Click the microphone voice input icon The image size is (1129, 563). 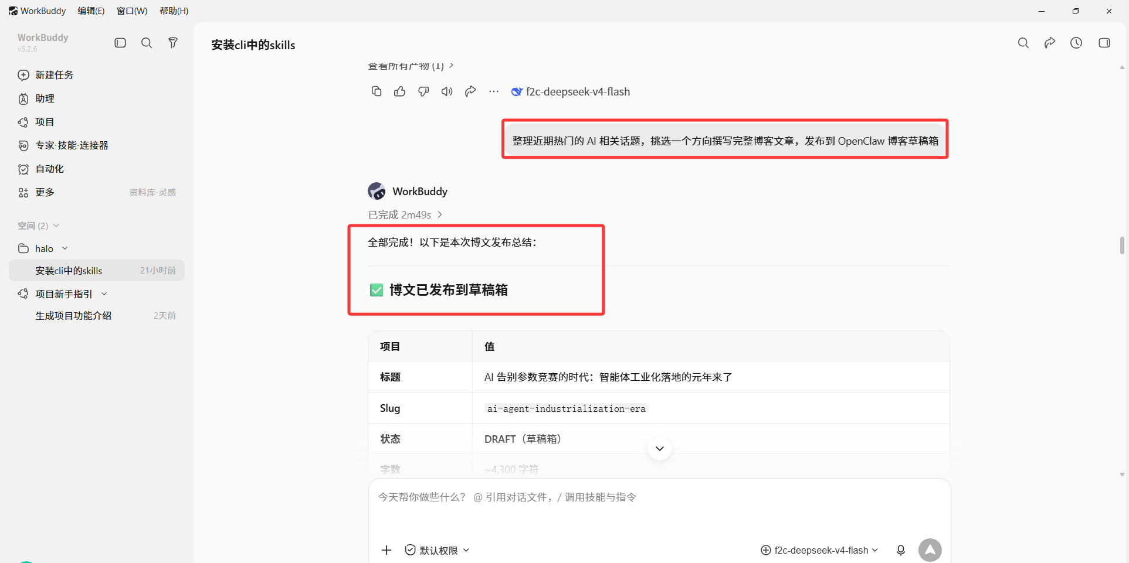901,550
